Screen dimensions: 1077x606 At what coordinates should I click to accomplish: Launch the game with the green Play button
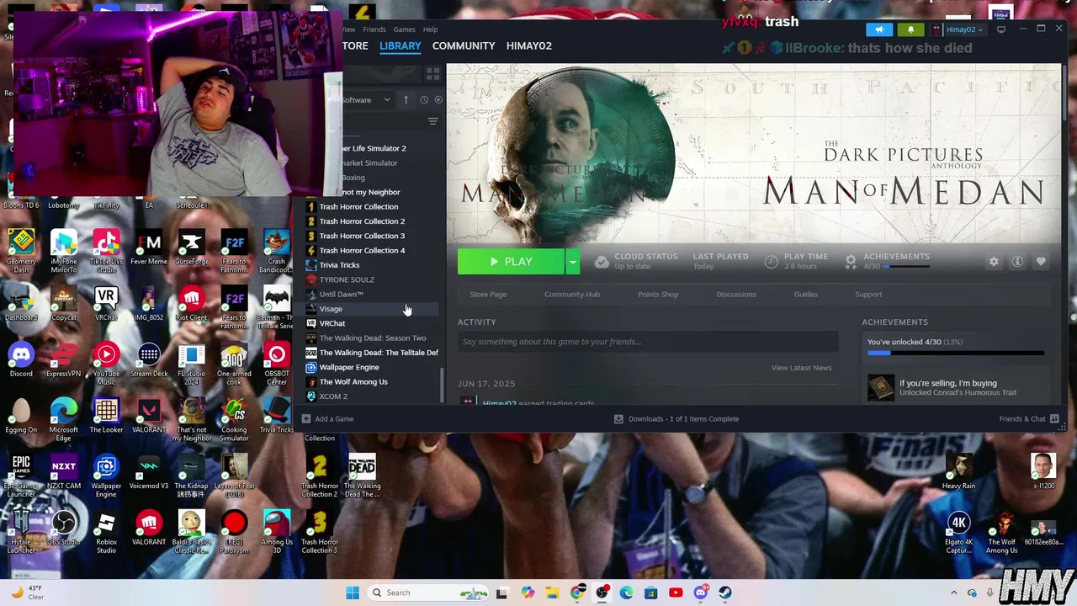tap(511, 262)
